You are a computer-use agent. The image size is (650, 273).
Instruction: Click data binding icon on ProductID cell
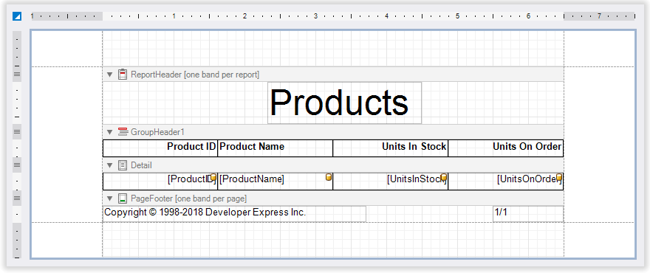tap(213, 177)
